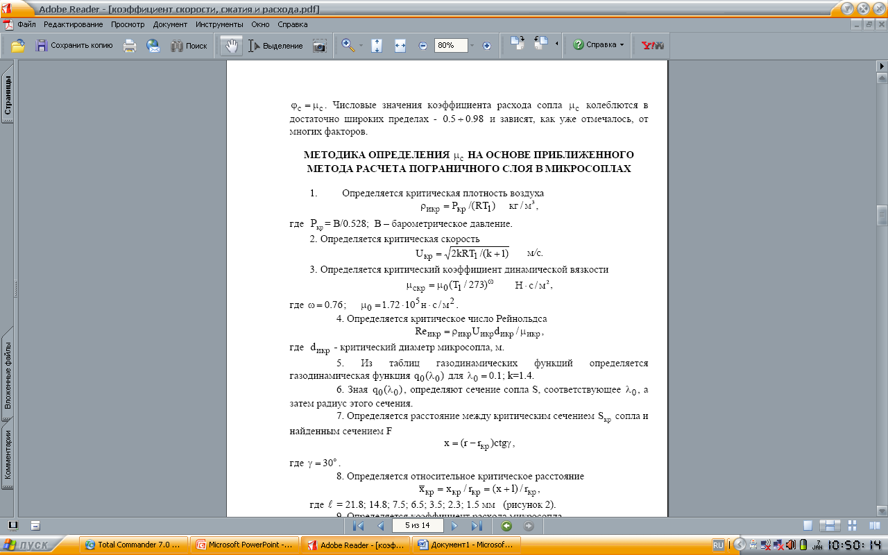Open the Редактирование menu
The image size is (888, 555).
click(73, 24)
